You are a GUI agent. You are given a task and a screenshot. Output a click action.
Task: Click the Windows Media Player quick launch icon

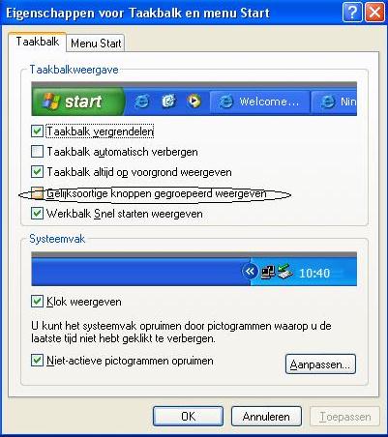(x=194, y=102)
